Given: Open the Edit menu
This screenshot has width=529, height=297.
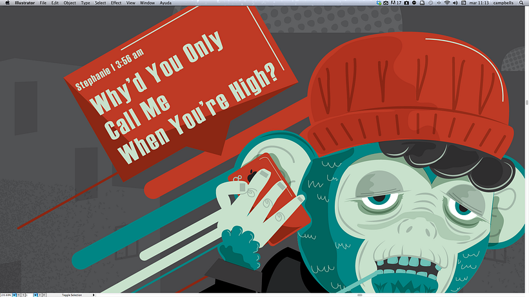Looking at the screenshot, I should 55,3.
